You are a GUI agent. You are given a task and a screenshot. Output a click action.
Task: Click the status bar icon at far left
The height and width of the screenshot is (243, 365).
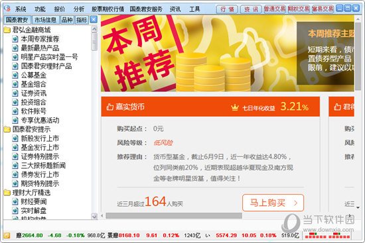[x=7, y=235]
